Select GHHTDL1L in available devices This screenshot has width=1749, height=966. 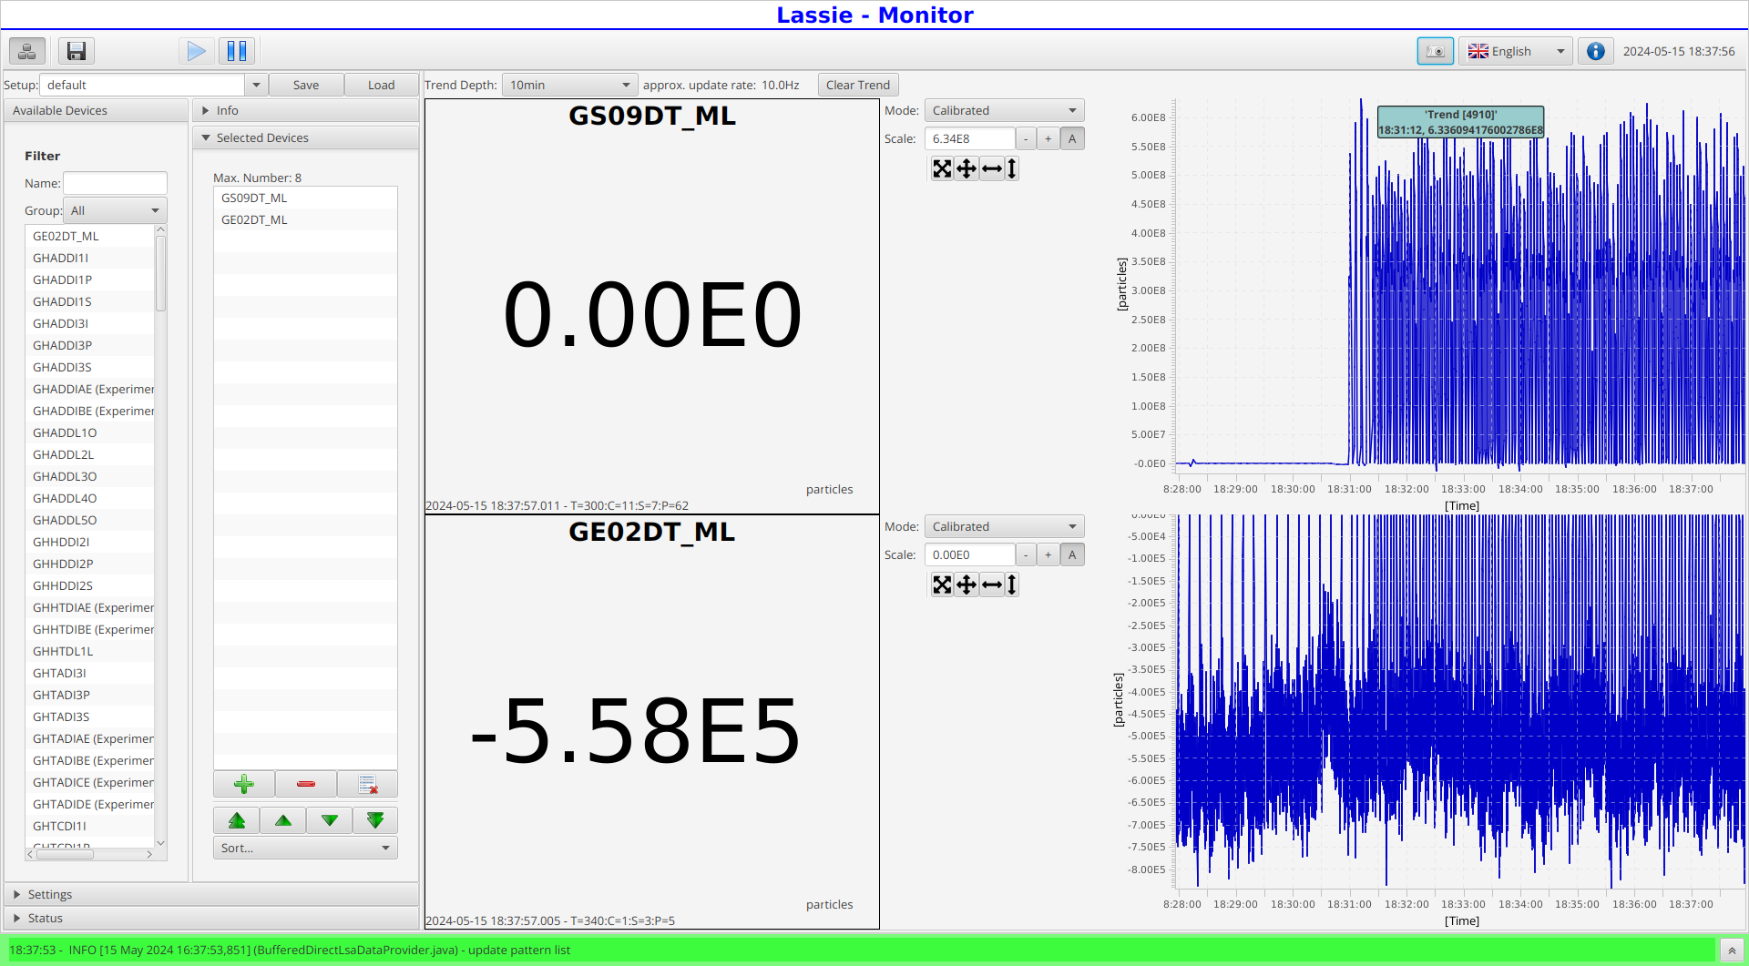pos(90,651)
